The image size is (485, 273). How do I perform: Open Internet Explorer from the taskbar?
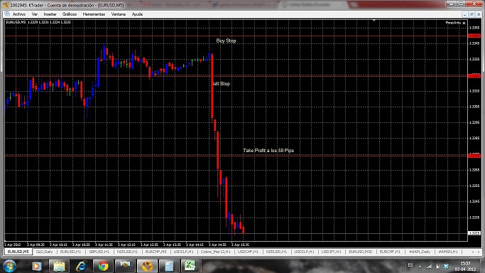[x=82, y=266]
